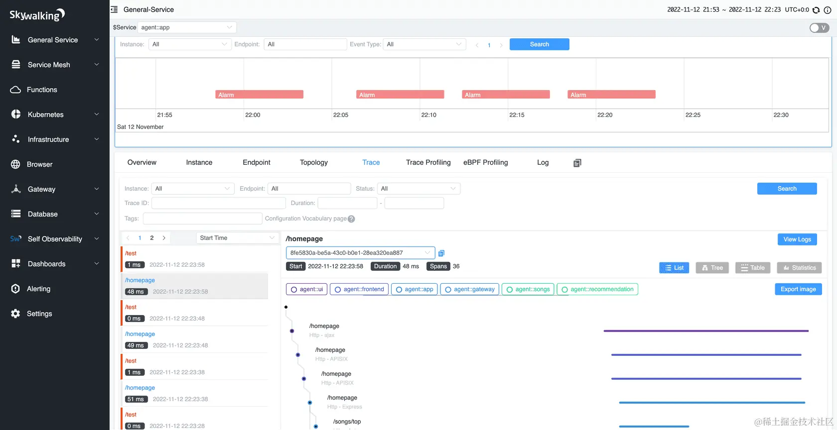
Task: Collapse the sidebar with the menu icon
Action: [114, 9]
